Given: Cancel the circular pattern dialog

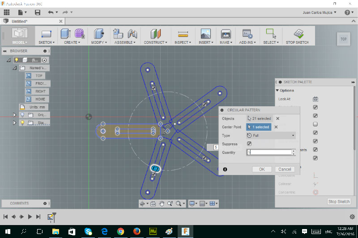Looking at the screenshot, I should pos(285,169).
